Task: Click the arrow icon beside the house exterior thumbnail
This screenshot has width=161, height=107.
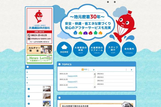Action: 29,104
